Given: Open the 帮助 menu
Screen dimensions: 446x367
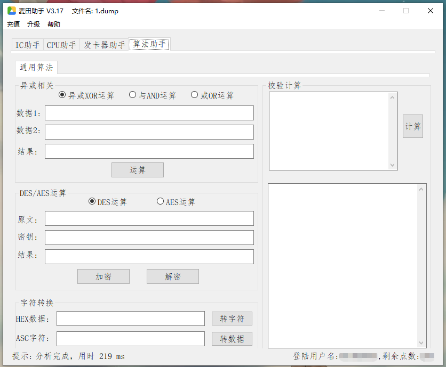Looking at the screenshot, I should (53, 24).
